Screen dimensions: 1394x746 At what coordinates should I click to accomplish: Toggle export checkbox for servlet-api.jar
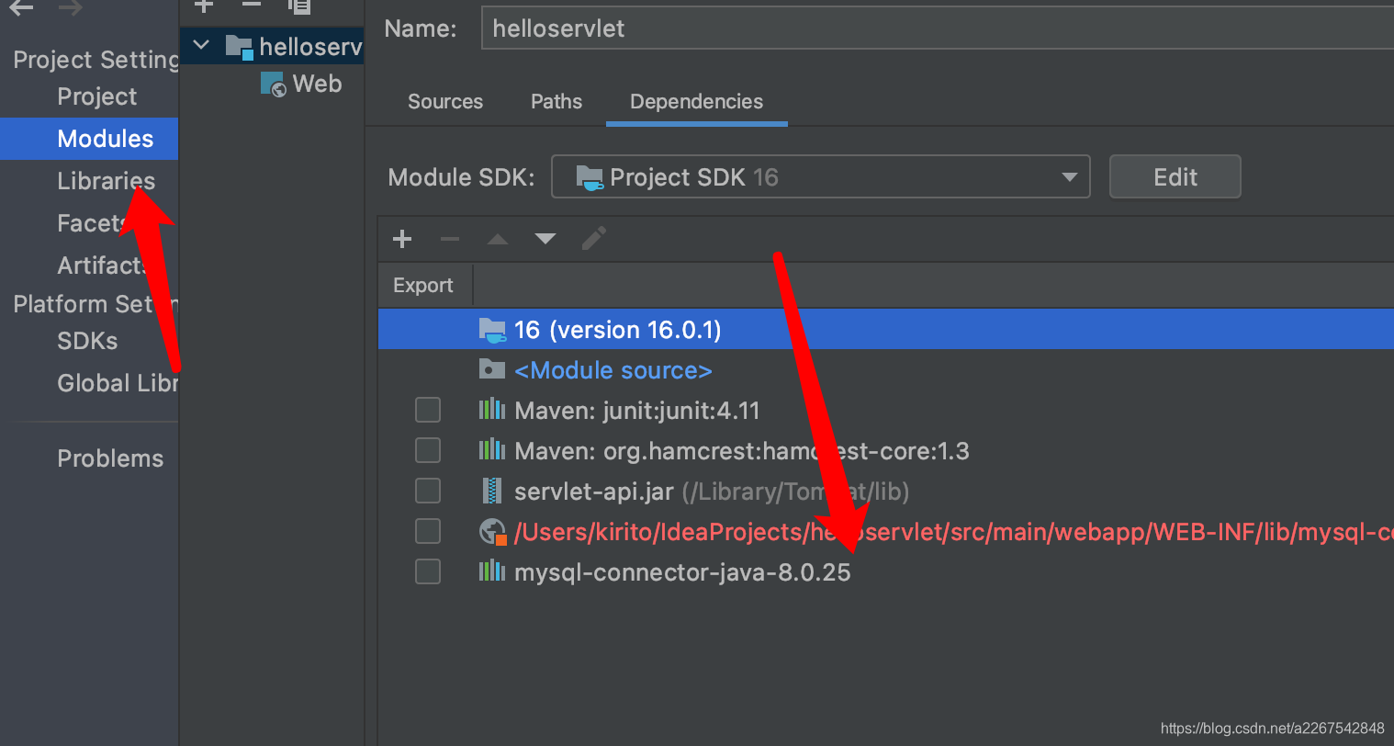[428, 491]
